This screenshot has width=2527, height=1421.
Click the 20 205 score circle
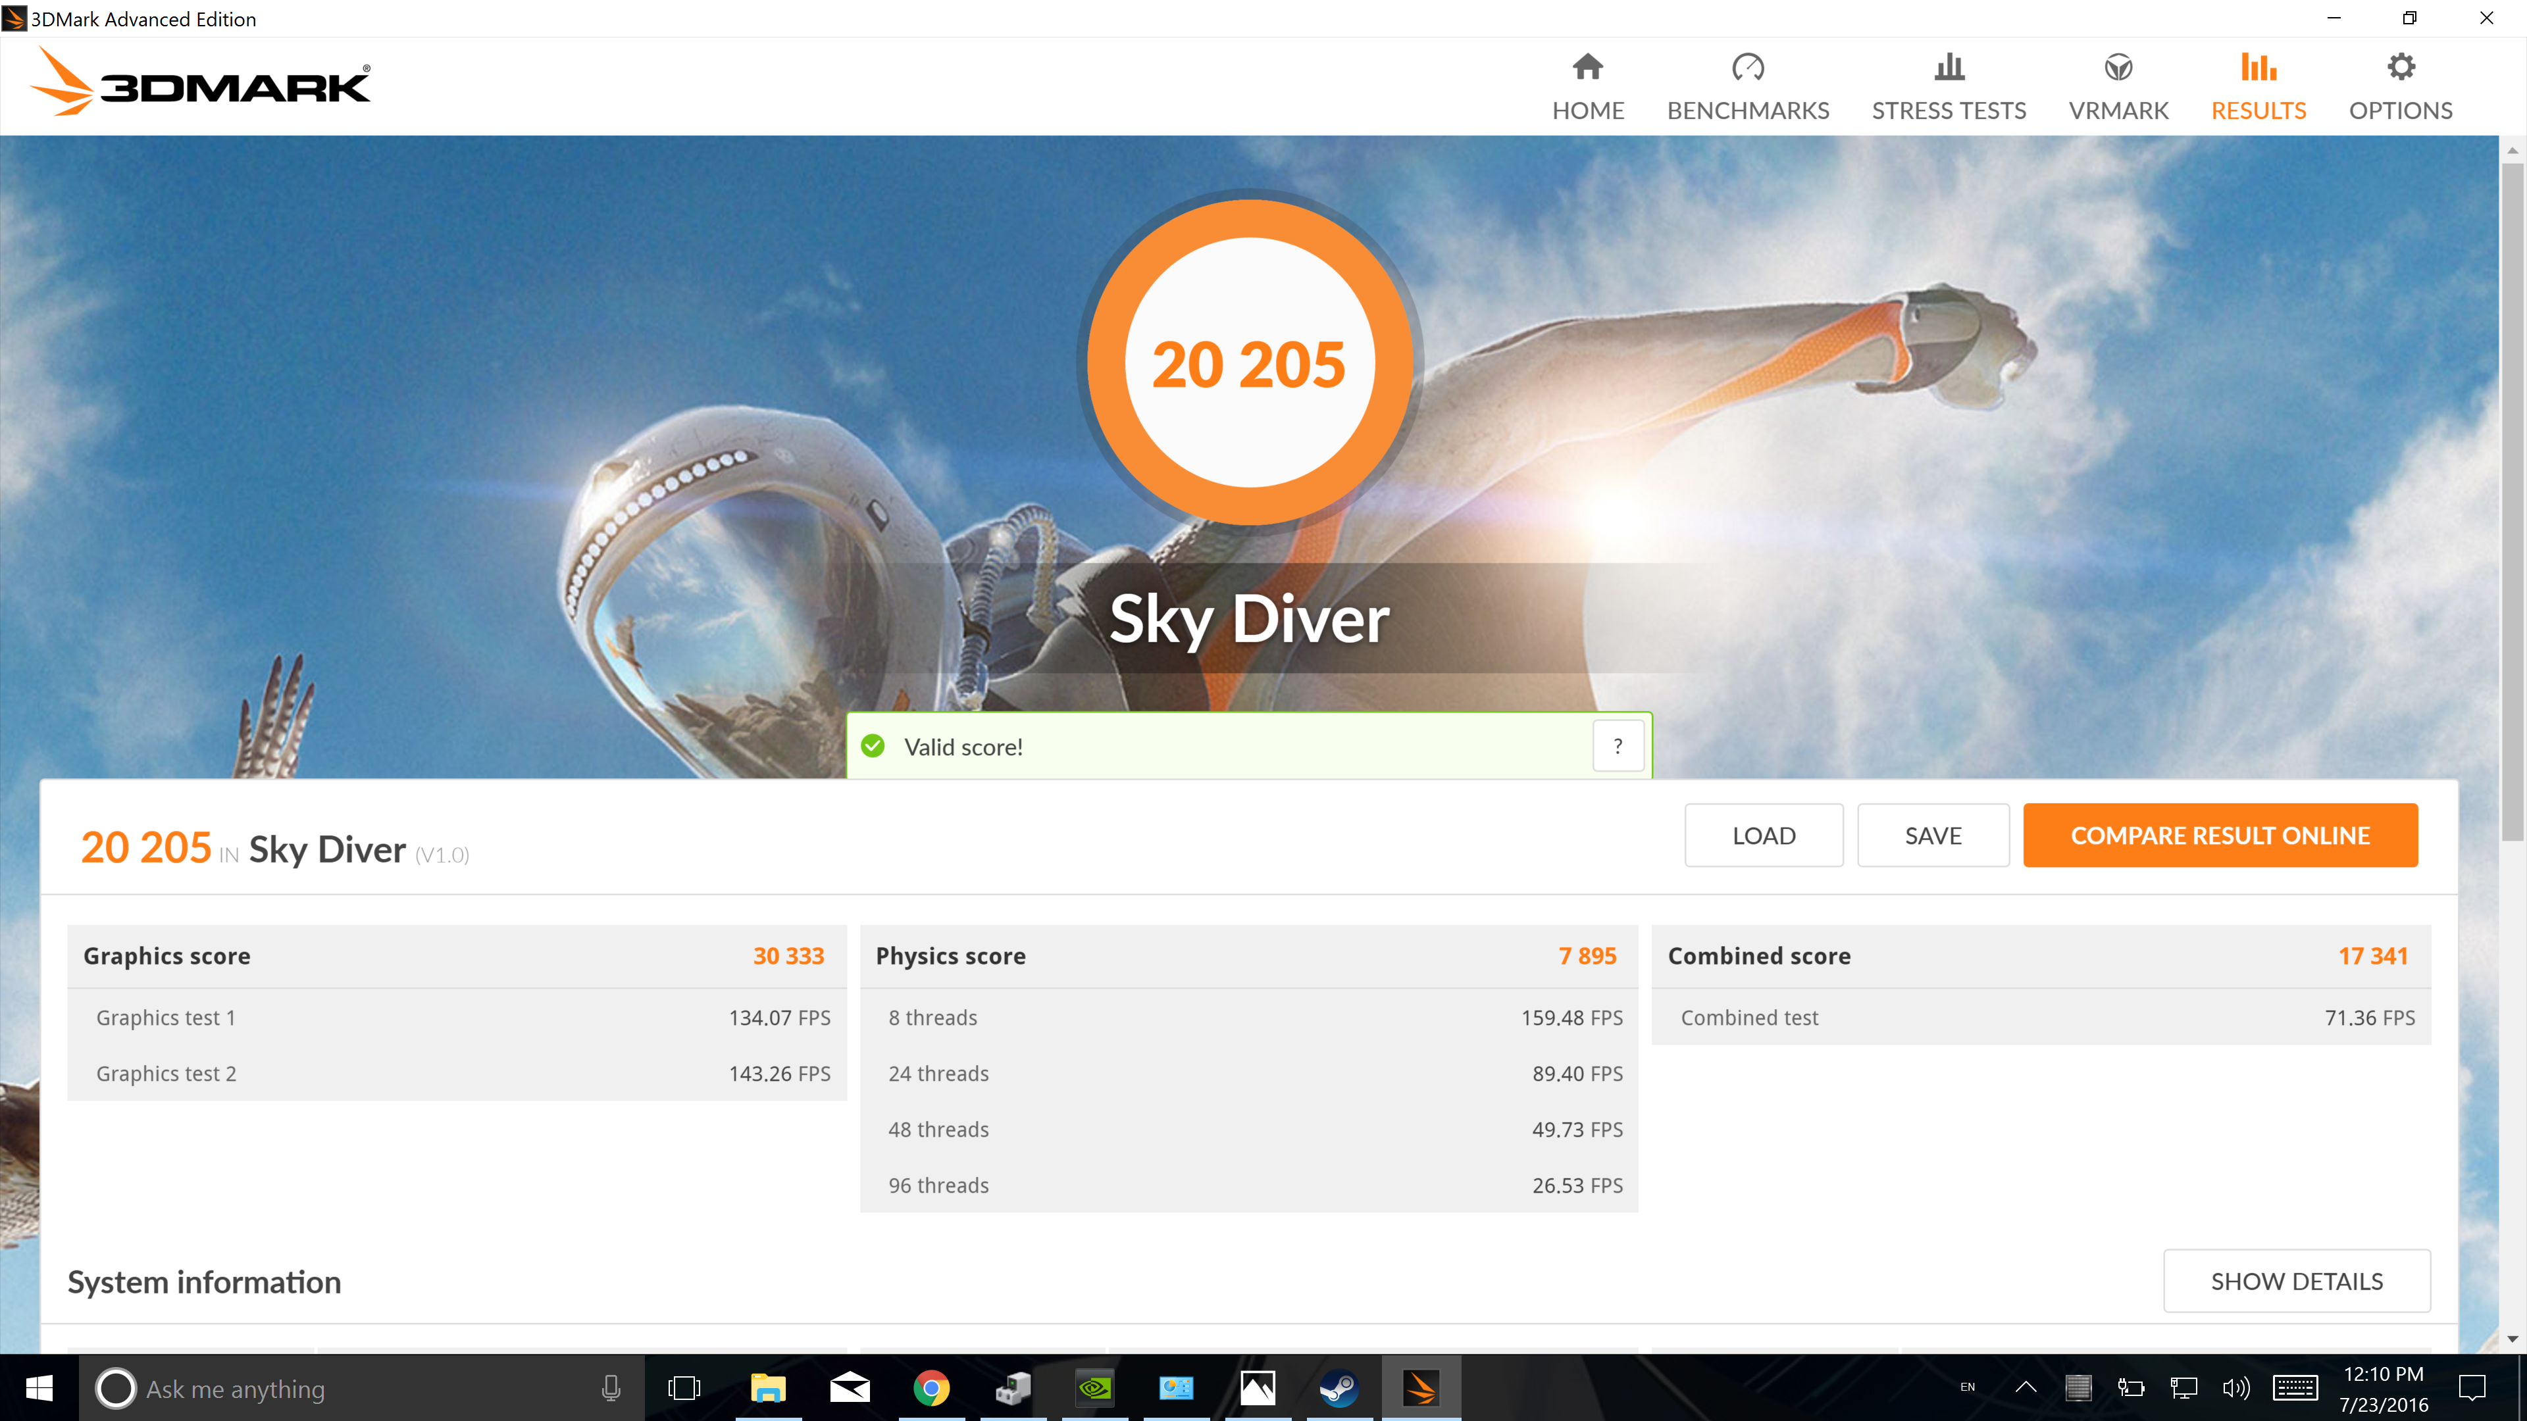[1249, 363]
